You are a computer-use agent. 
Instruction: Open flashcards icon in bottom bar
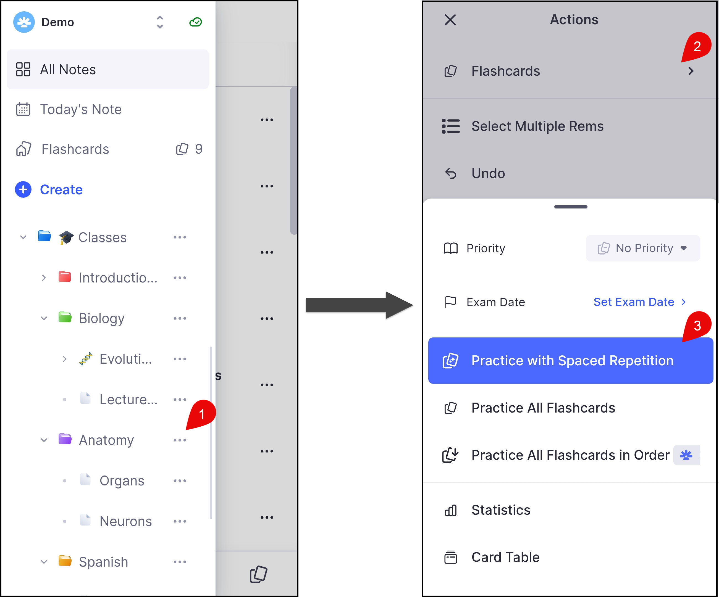(x=258, y=574)
